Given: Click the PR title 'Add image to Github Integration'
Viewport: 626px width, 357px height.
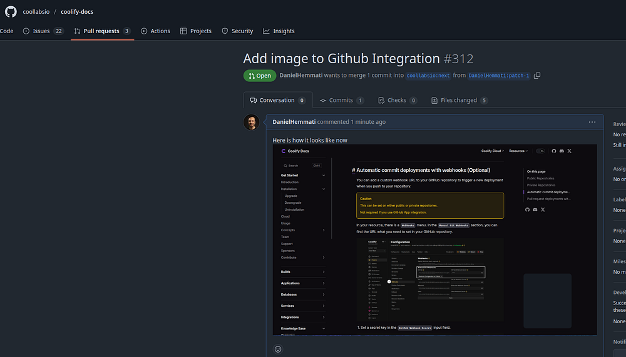Looking at the screenshot, I should coord(341,59).
